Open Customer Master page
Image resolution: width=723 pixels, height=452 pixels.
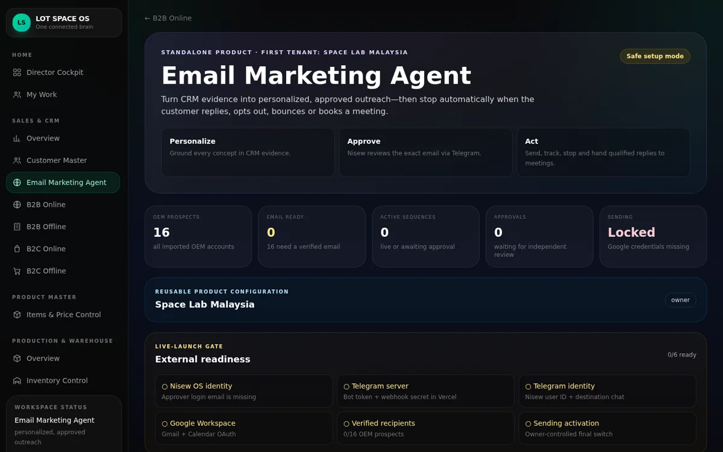tap(63, 160)
